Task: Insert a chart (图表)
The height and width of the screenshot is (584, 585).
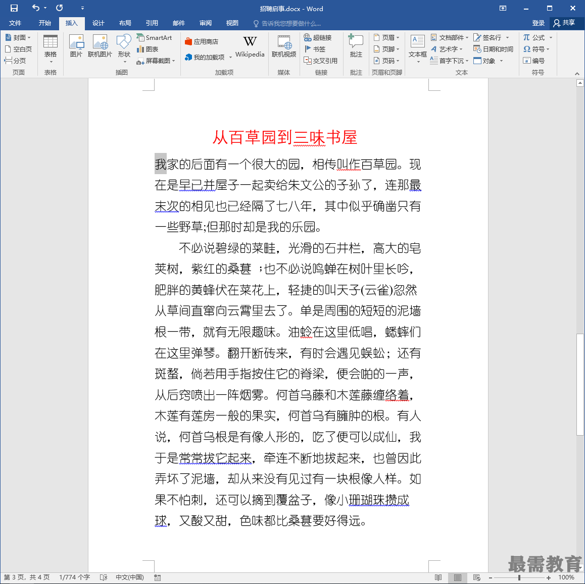Action: tap(148, 49)
